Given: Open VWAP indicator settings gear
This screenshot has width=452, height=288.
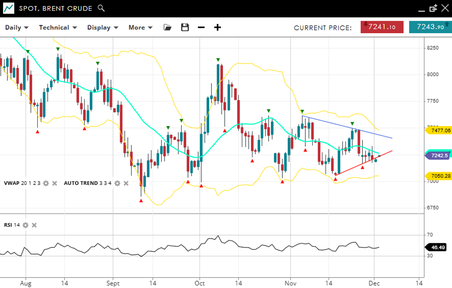Looking at the screenshot, I should click(x=46, y=183).
